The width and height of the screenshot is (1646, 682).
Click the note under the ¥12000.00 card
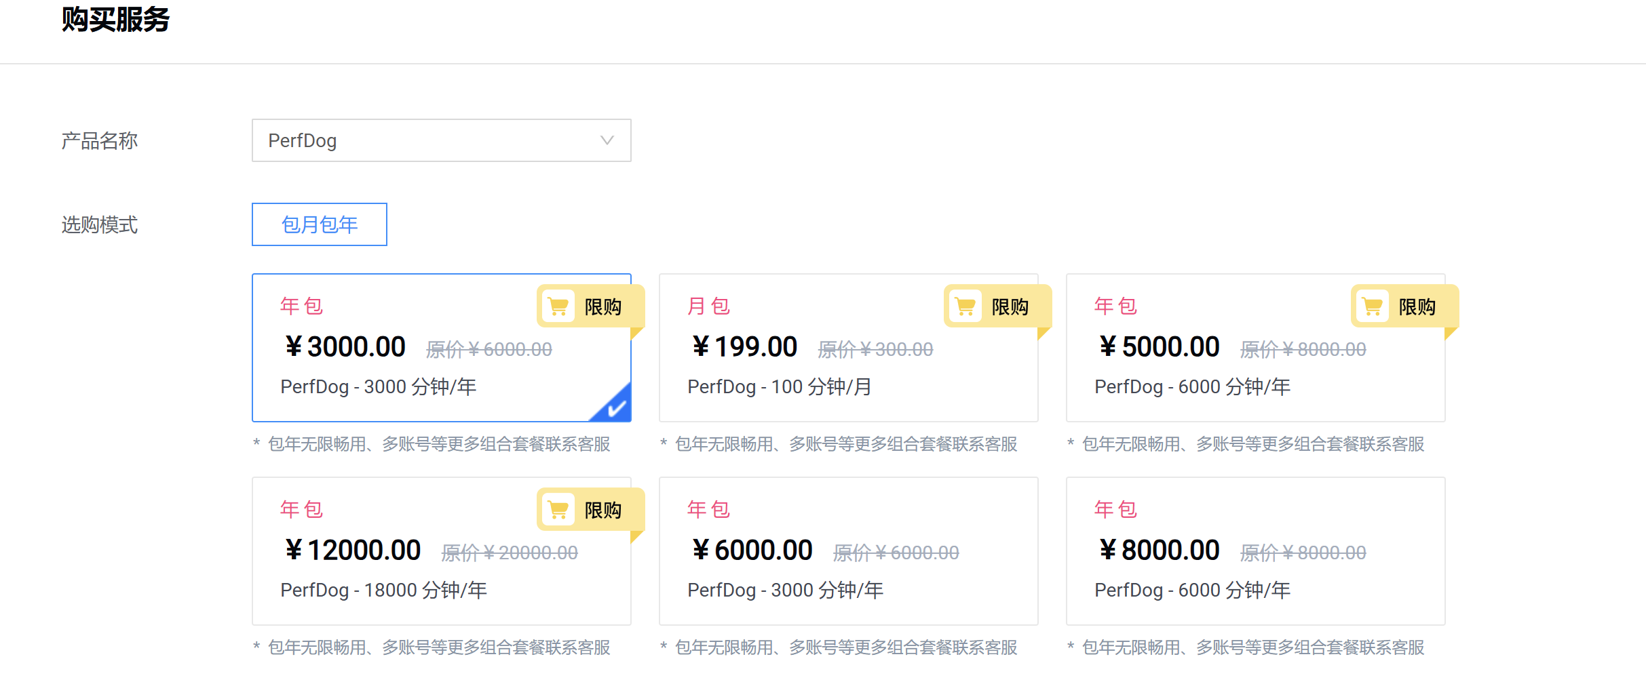coord(432,647)
